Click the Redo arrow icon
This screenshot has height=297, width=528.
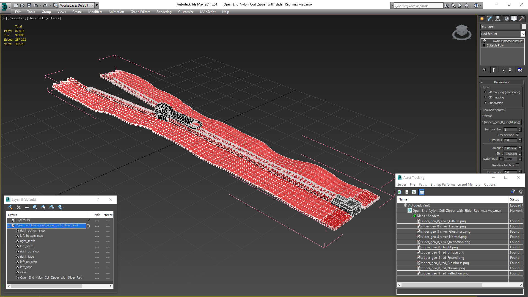[45, 5]
